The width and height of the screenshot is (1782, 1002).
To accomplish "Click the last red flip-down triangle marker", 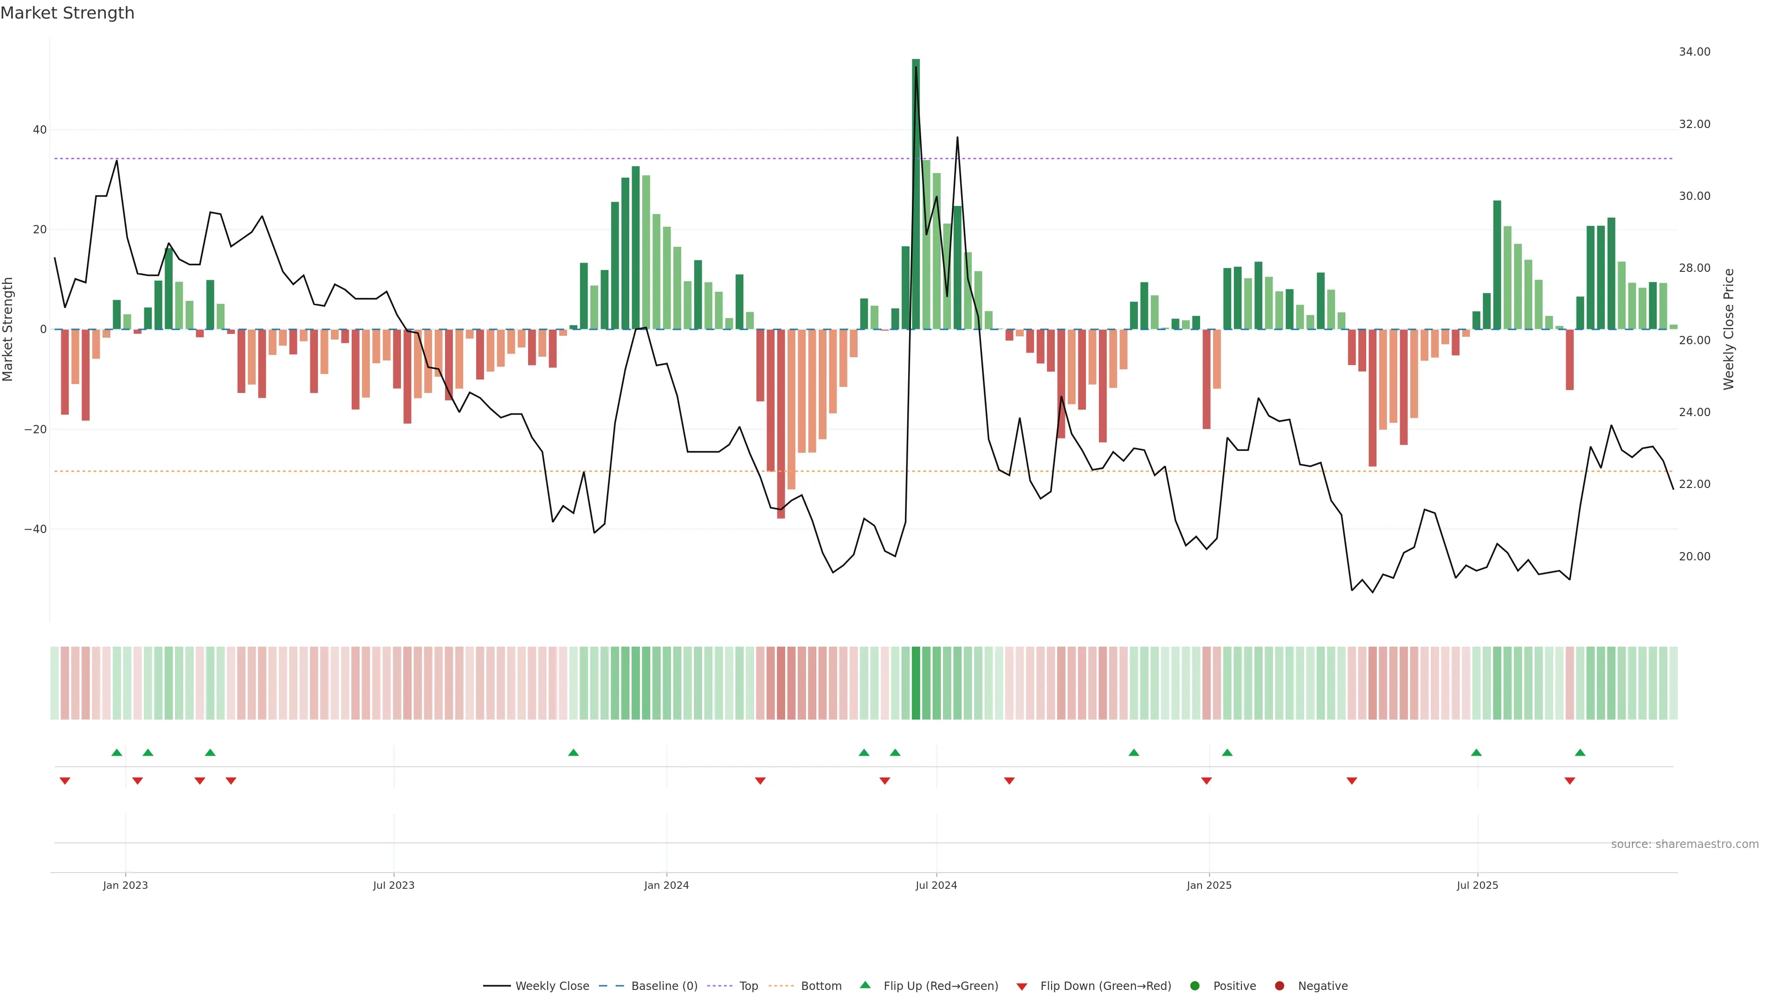I will (1569, 781).
